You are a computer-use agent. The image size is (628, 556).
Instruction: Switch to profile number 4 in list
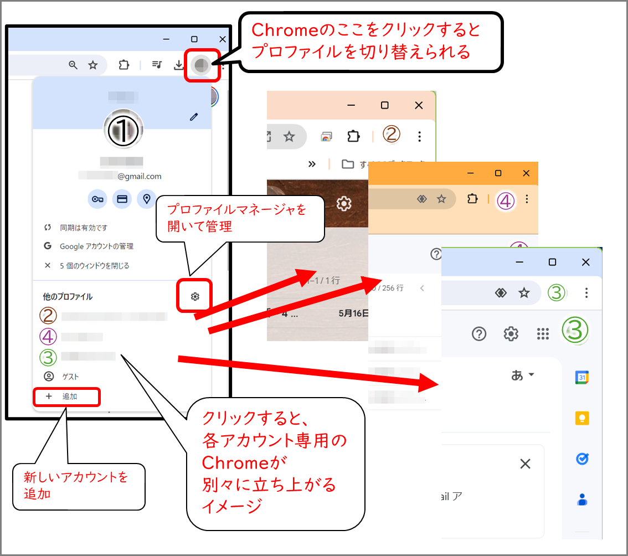71,337
